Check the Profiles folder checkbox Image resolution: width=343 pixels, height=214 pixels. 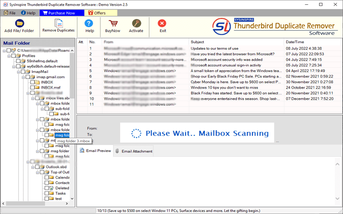[x=13, y=56]
